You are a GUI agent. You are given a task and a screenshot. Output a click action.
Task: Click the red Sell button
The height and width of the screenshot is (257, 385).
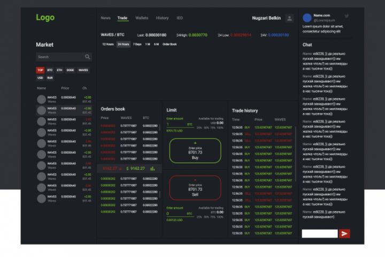click(195, 187)
